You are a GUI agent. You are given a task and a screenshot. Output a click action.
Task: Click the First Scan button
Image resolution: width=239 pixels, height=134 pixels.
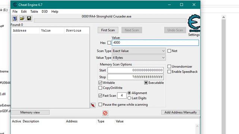108,30
